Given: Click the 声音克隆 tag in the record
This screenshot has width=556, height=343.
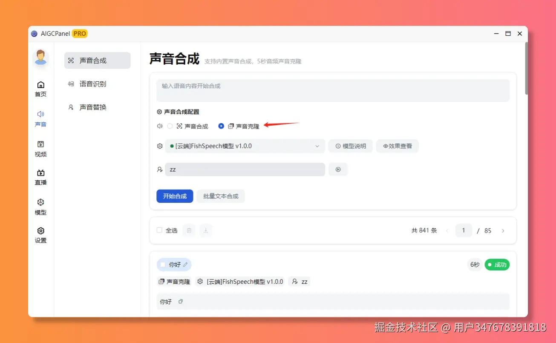Looking at the screenshot, I should 174,282.
